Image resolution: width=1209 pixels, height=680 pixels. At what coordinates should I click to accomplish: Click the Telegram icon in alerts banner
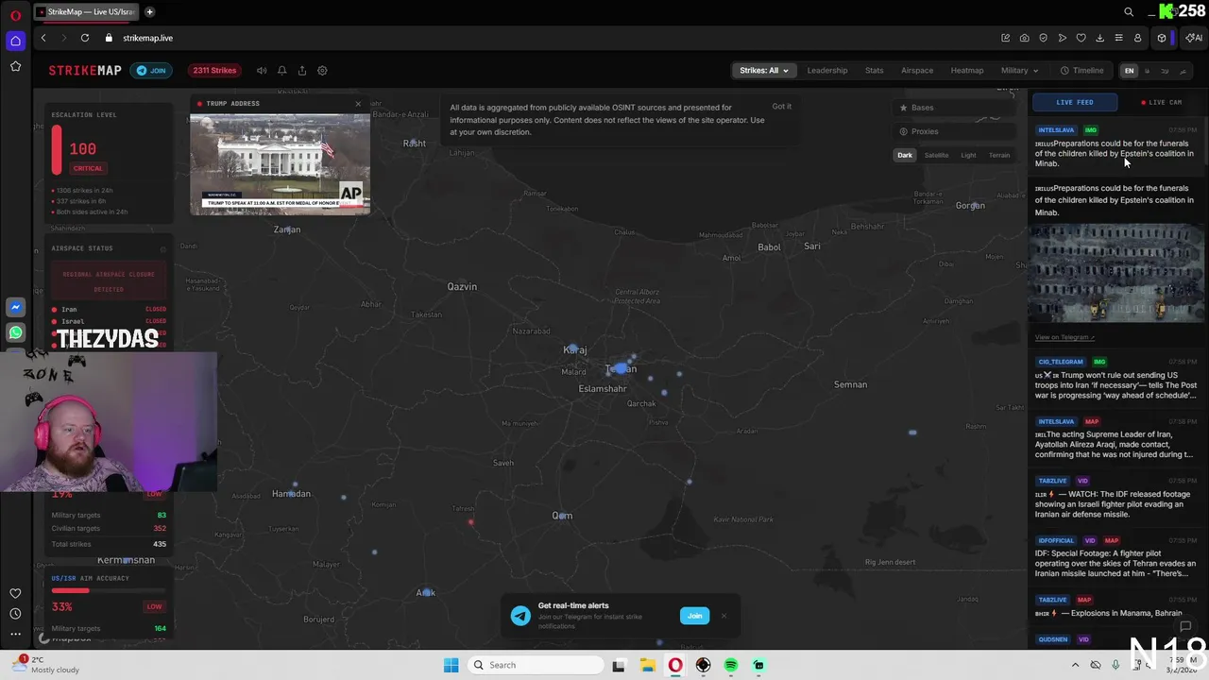coord(520,616)
